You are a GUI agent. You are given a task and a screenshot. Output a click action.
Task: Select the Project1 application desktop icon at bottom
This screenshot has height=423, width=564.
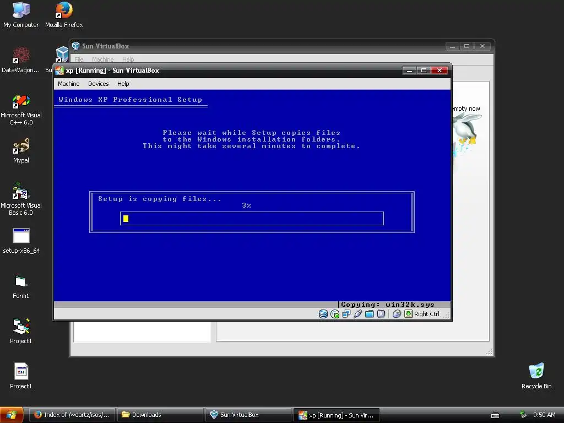(x=21, y=376)
